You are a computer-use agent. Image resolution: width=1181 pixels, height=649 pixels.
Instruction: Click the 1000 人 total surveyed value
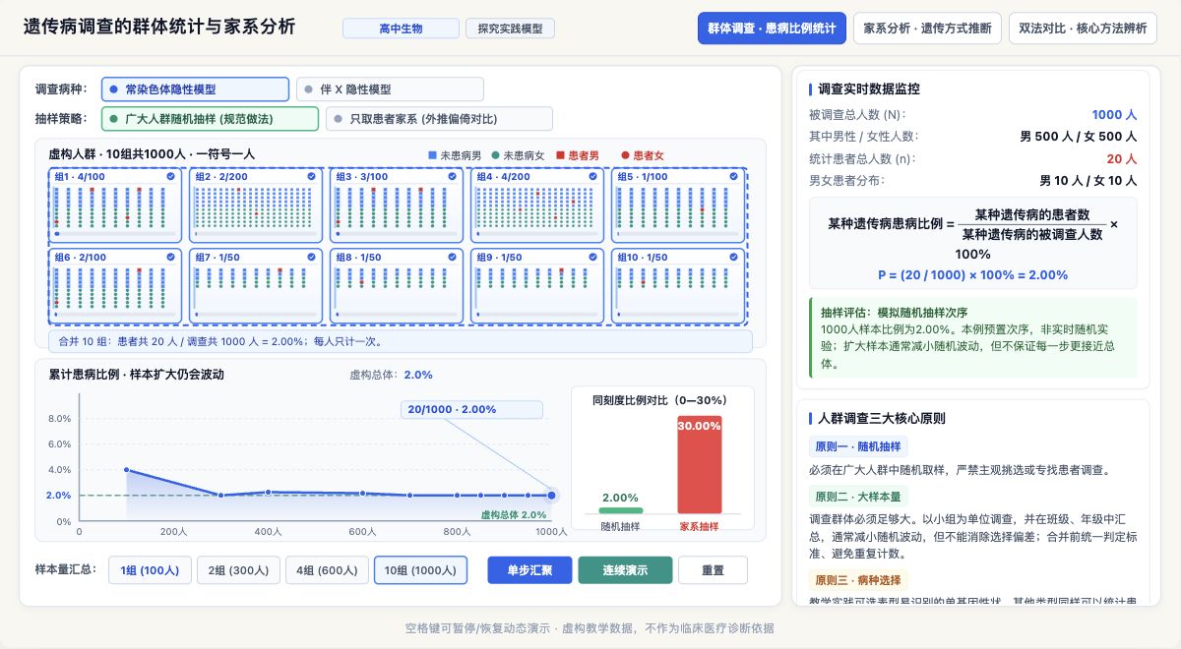[1114, 114]
